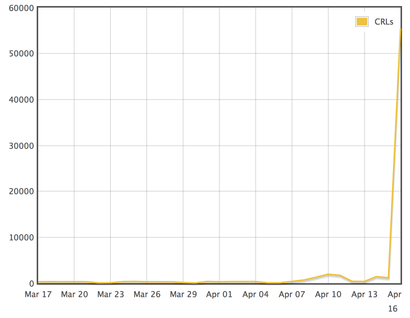Click the 10000 y-axis label
The height and width of the screenshot is (318, 410).
point(22,237)
